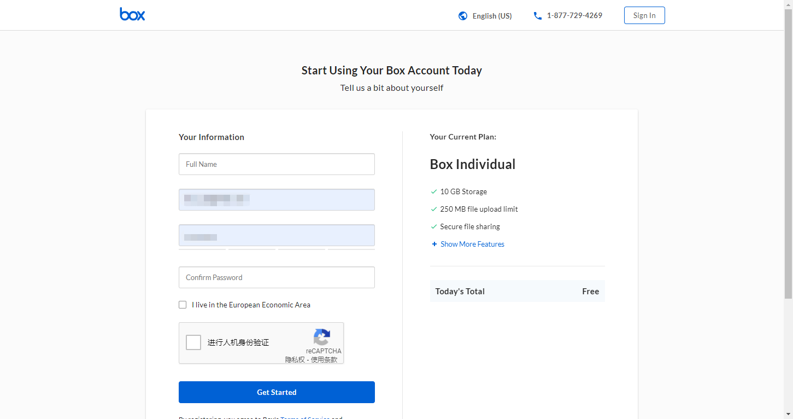The image size is (793, 419).
Task: Click the phone receiver icon
Action: (537, 16)
